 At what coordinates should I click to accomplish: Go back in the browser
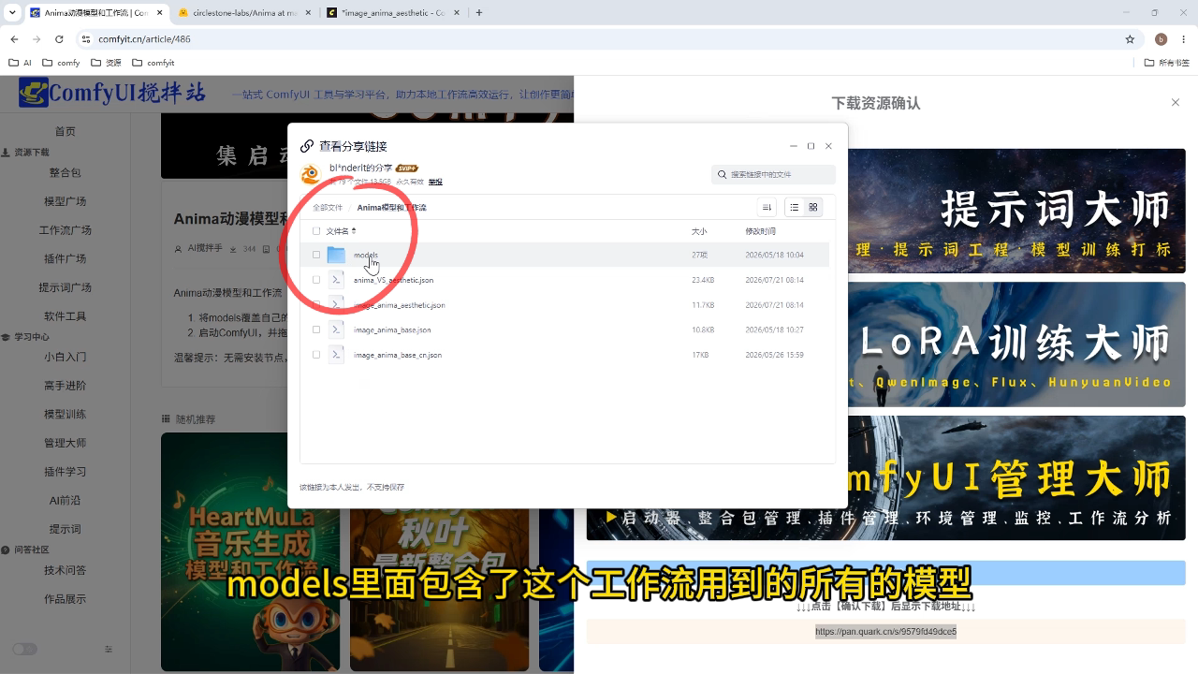(14, 39)
